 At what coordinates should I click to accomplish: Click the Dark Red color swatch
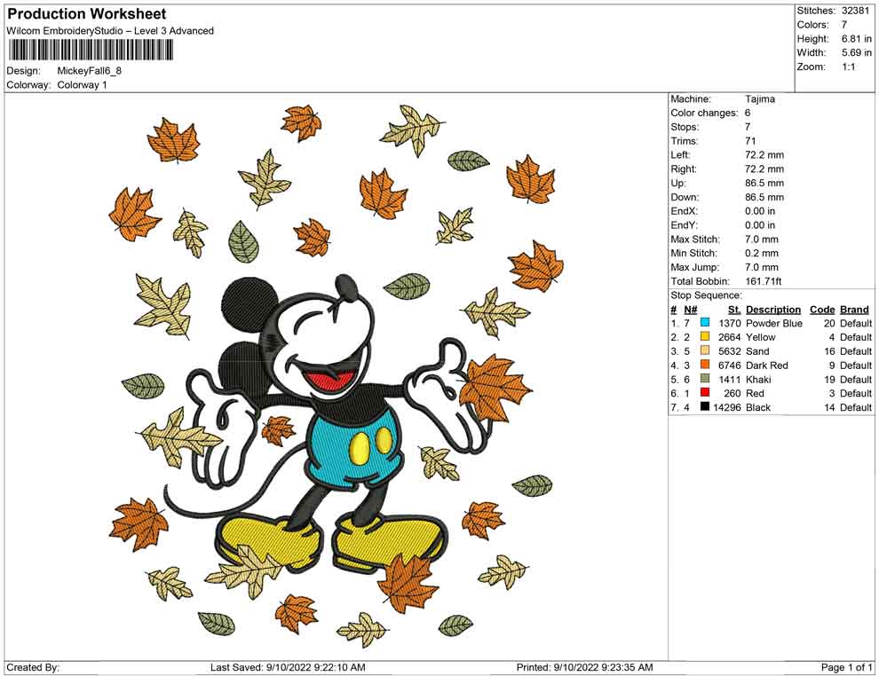click(x=705, y=365)
